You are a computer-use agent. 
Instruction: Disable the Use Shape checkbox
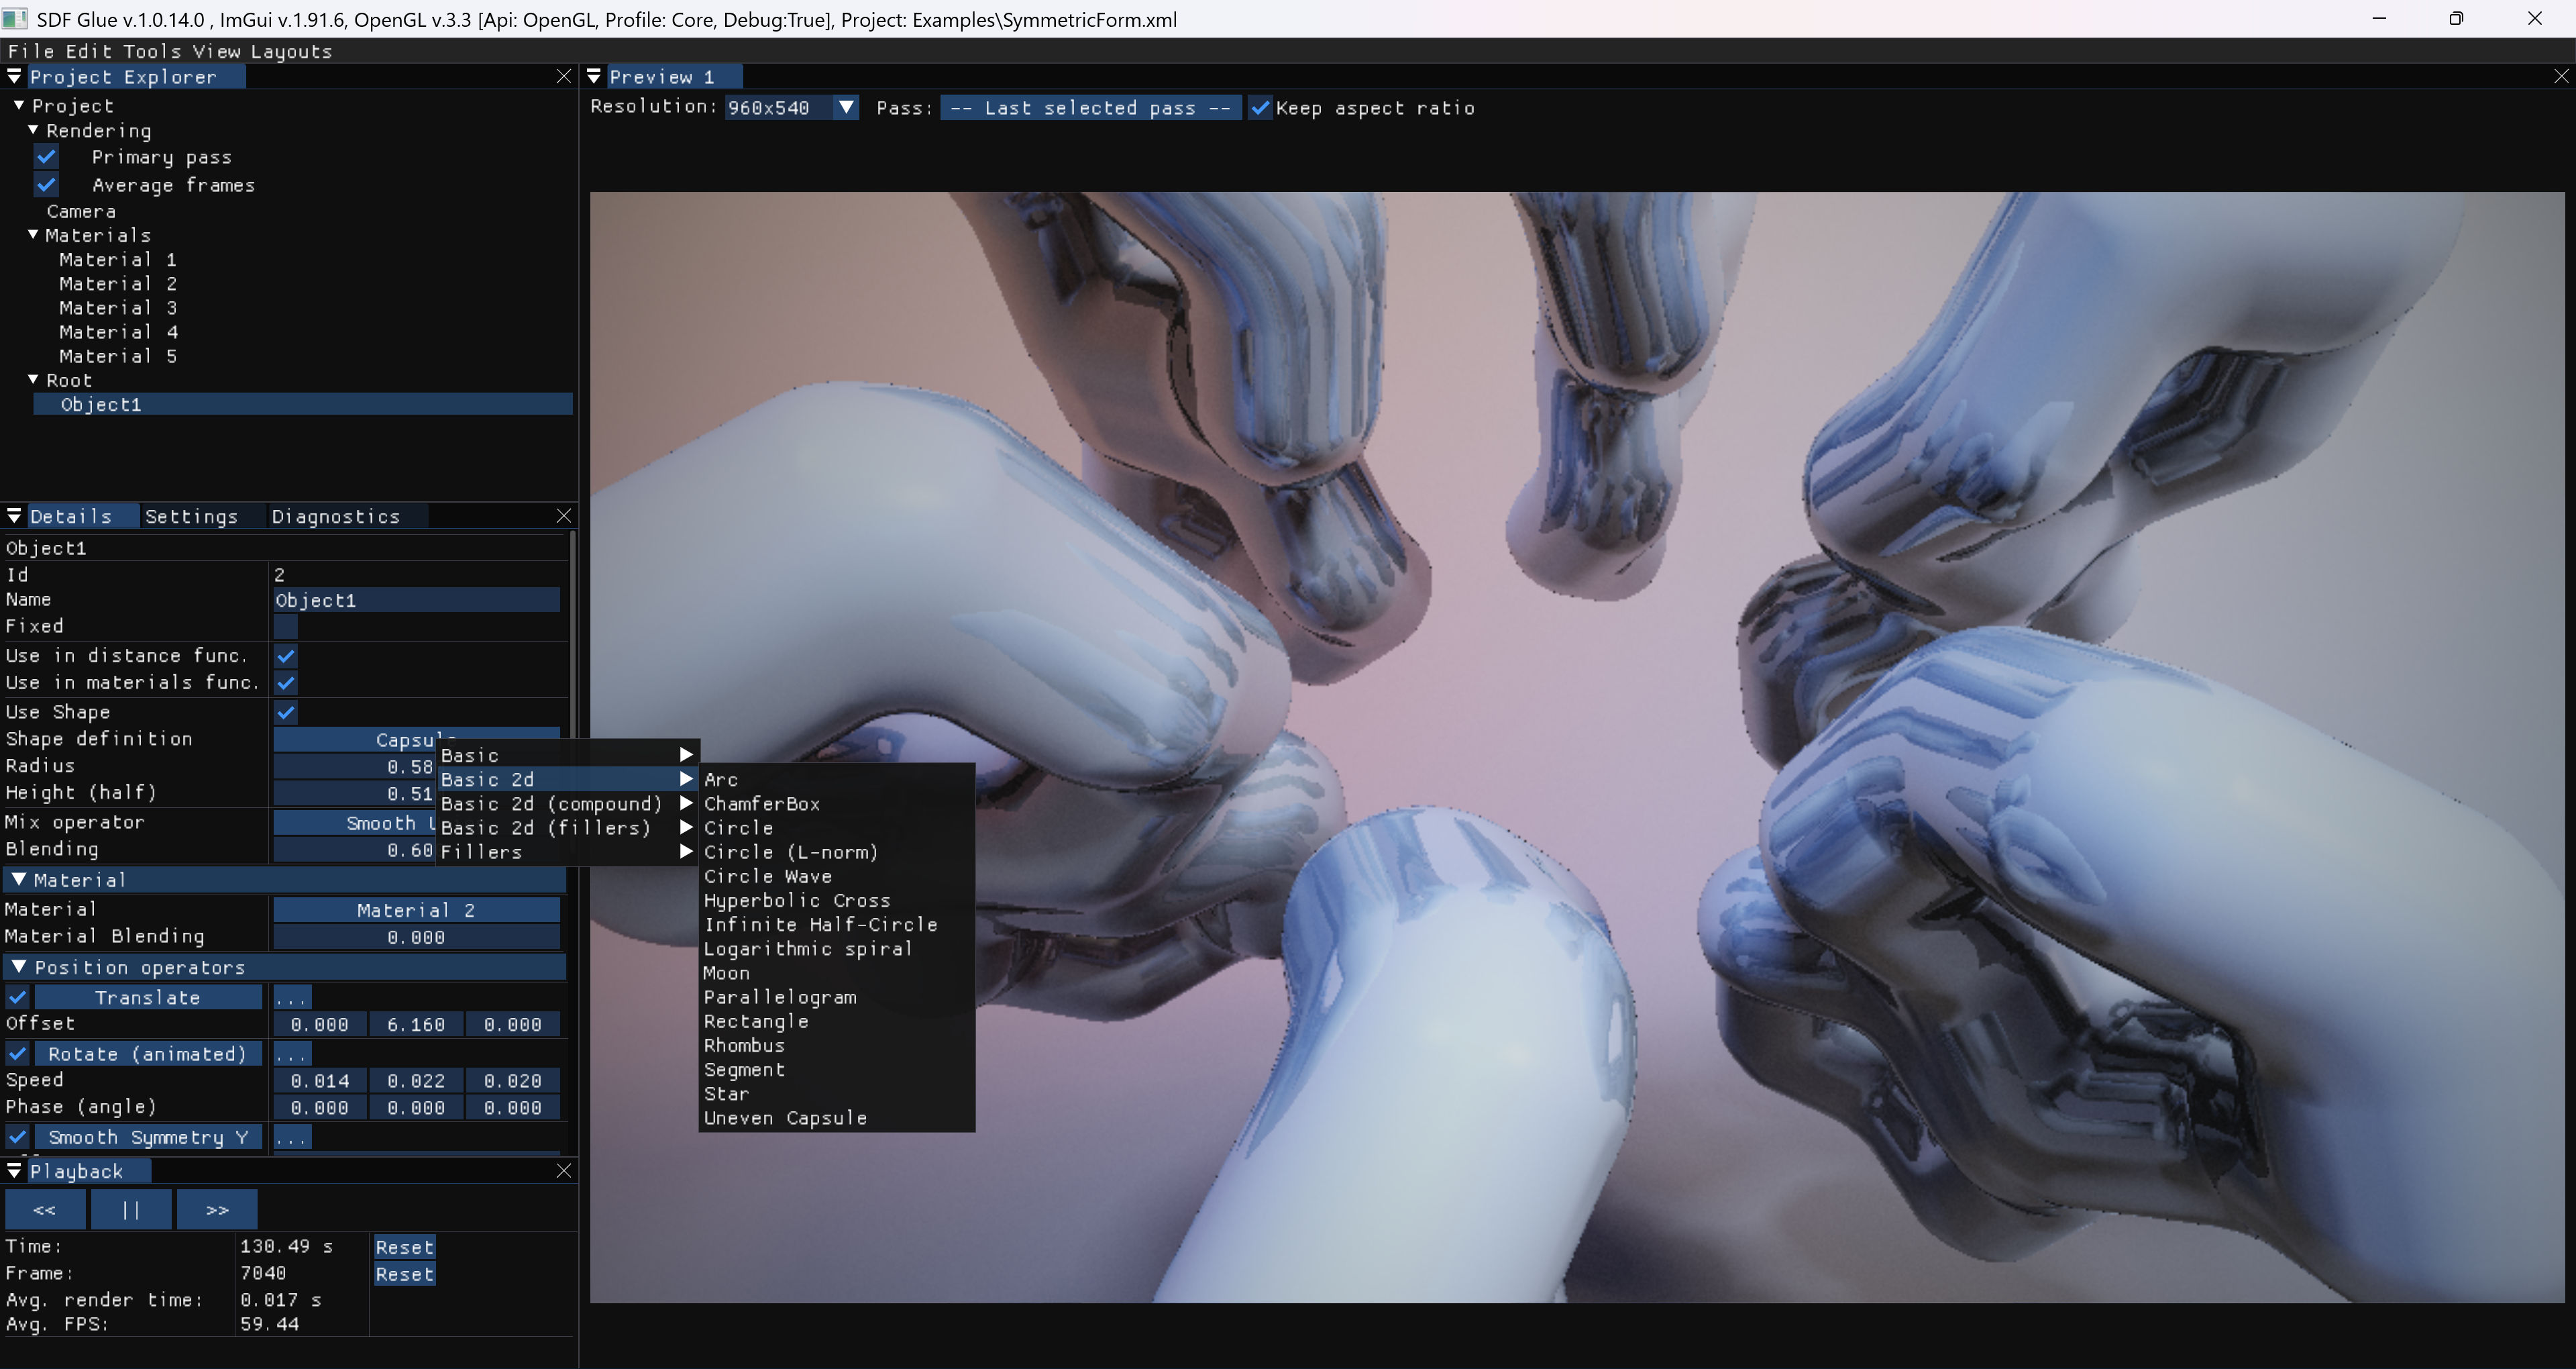coord(286,713)
